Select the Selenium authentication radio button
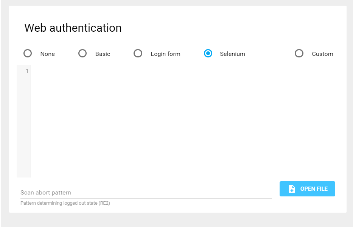The image size is (353, 227). tap(208, 53)
